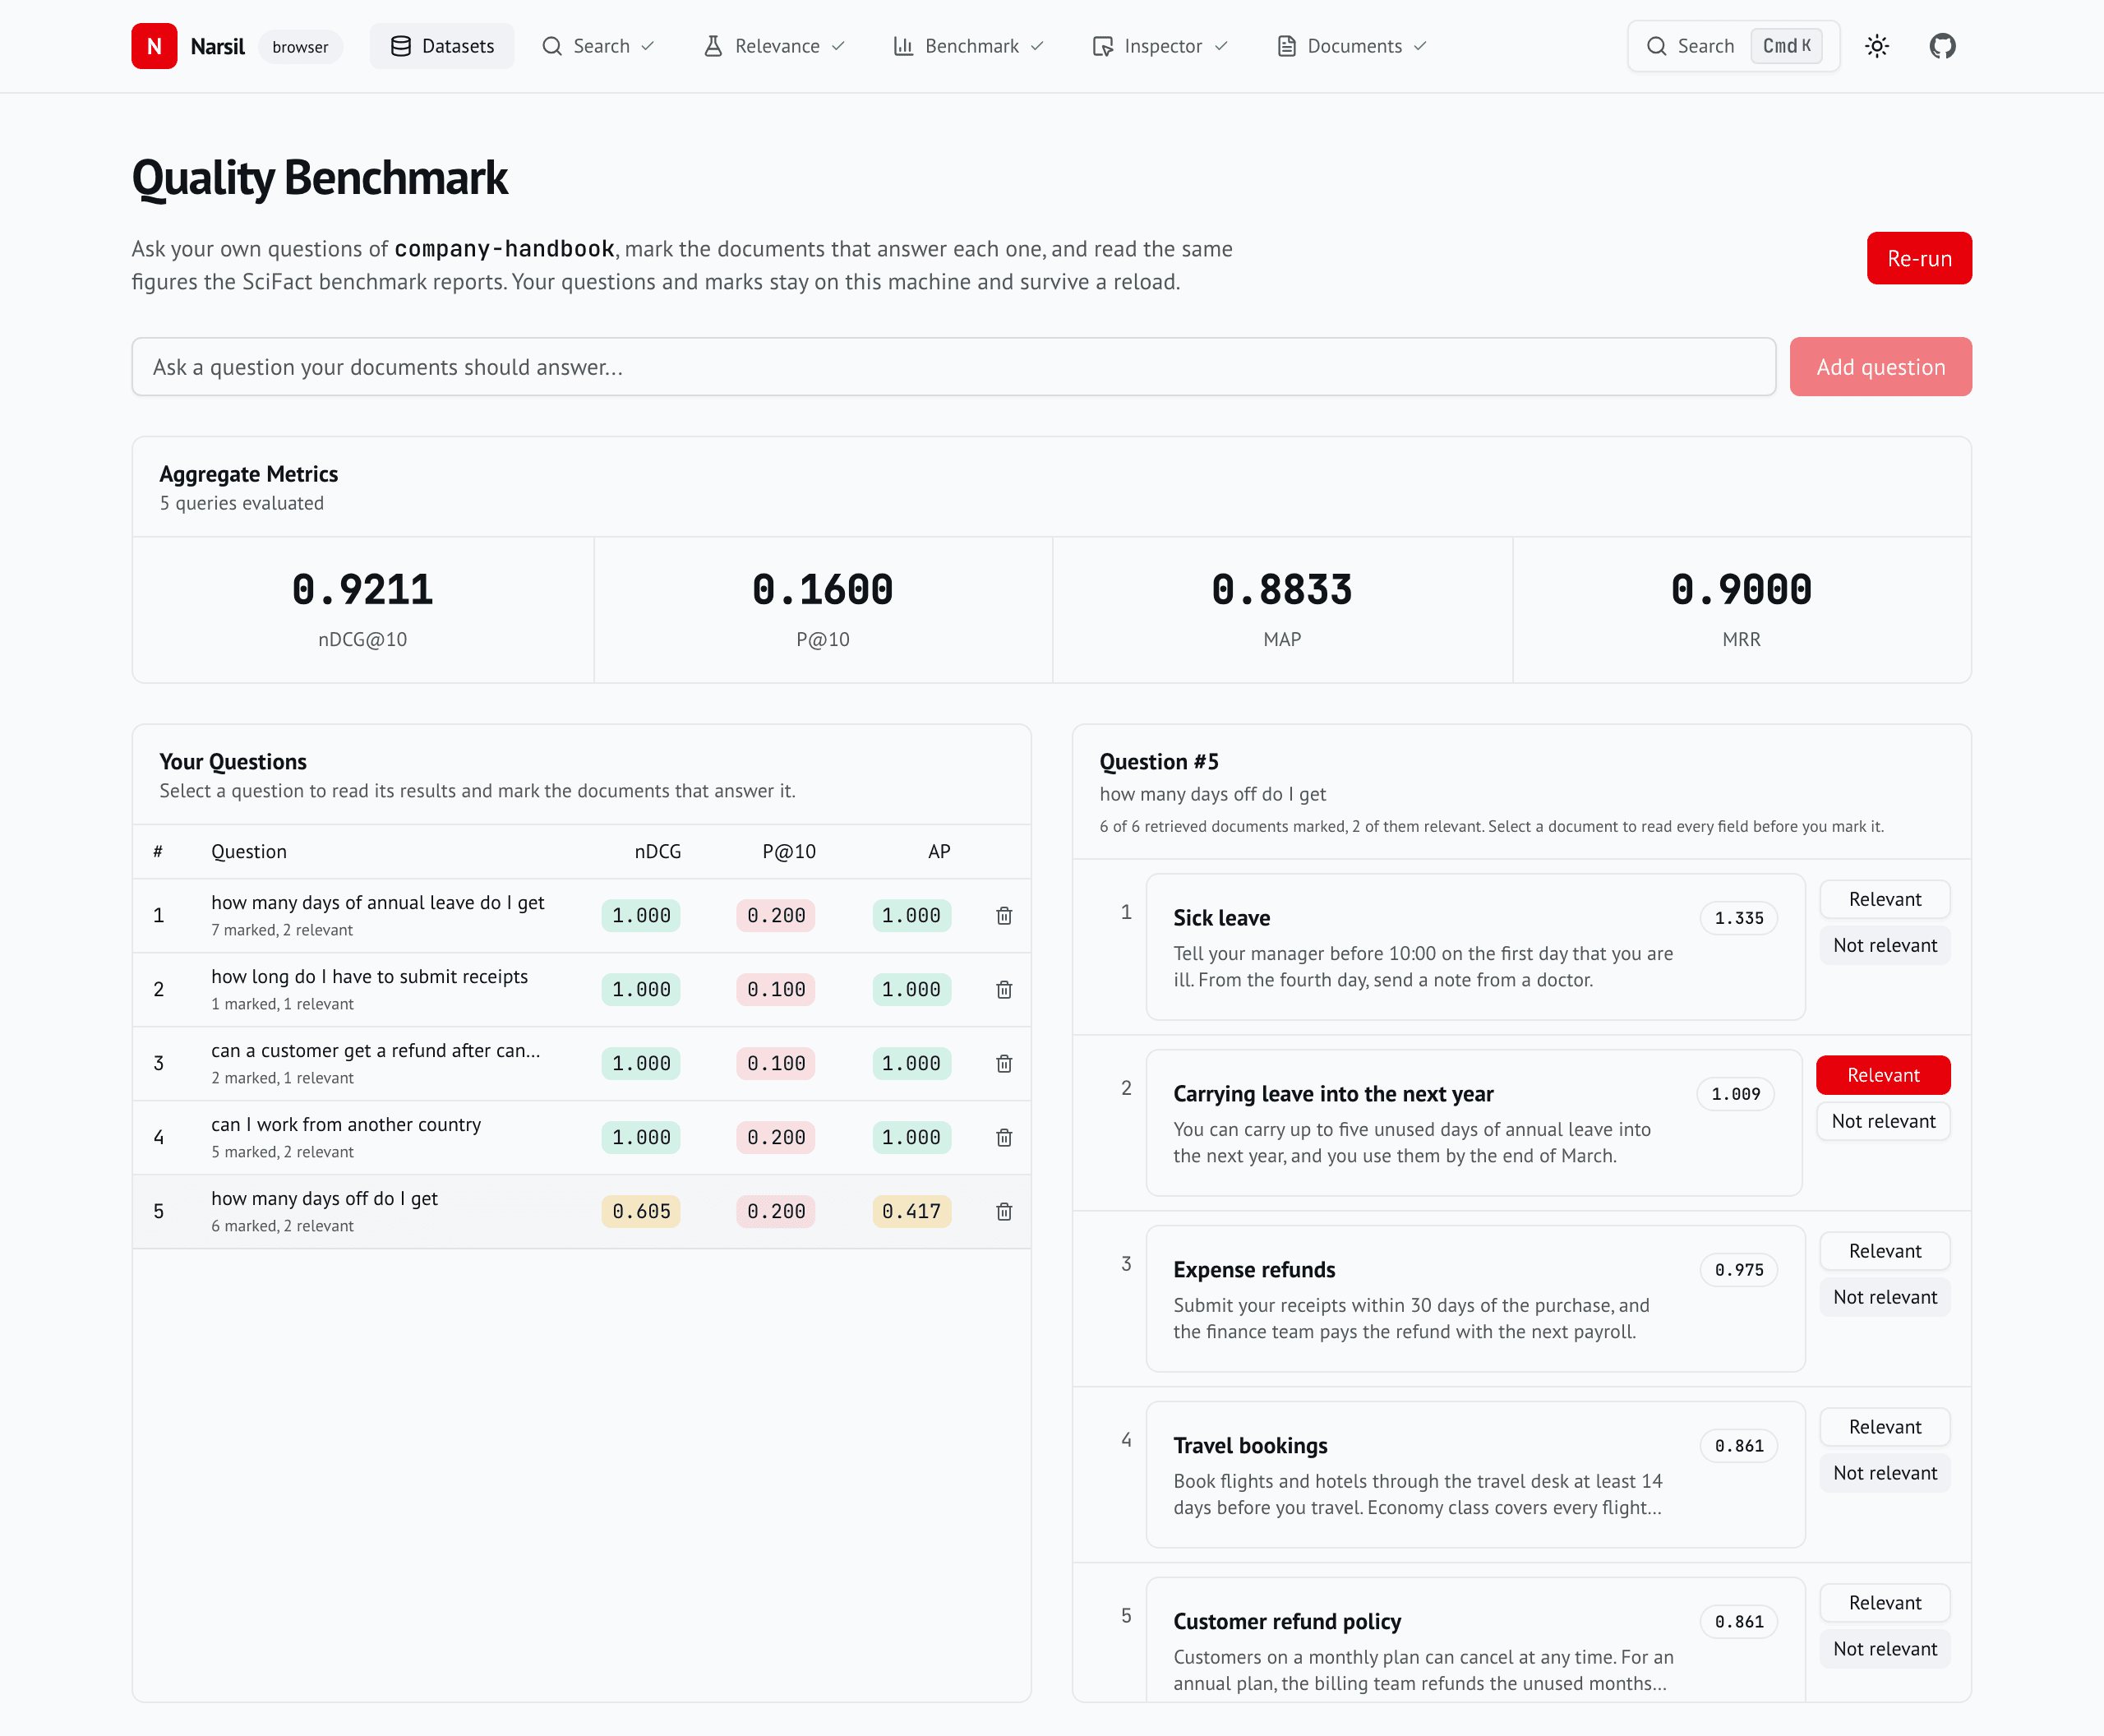The image size is (2104, 1736).
Task: Mark Expense refunds as Relevant
Action: 1884,1251
